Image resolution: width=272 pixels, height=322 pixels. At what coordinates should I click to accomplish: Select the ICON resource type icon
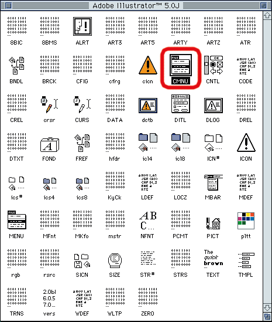(246, 143)
